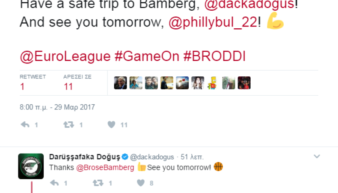Retweet the main Brose Bamberg tweet
Screen dimensions: 338x193
tap(68, 125)
